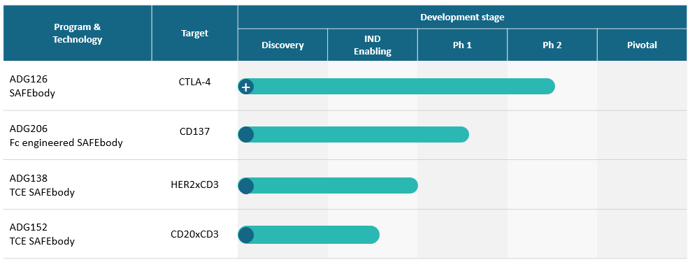Click the Discovery column header

pos(282,45)
